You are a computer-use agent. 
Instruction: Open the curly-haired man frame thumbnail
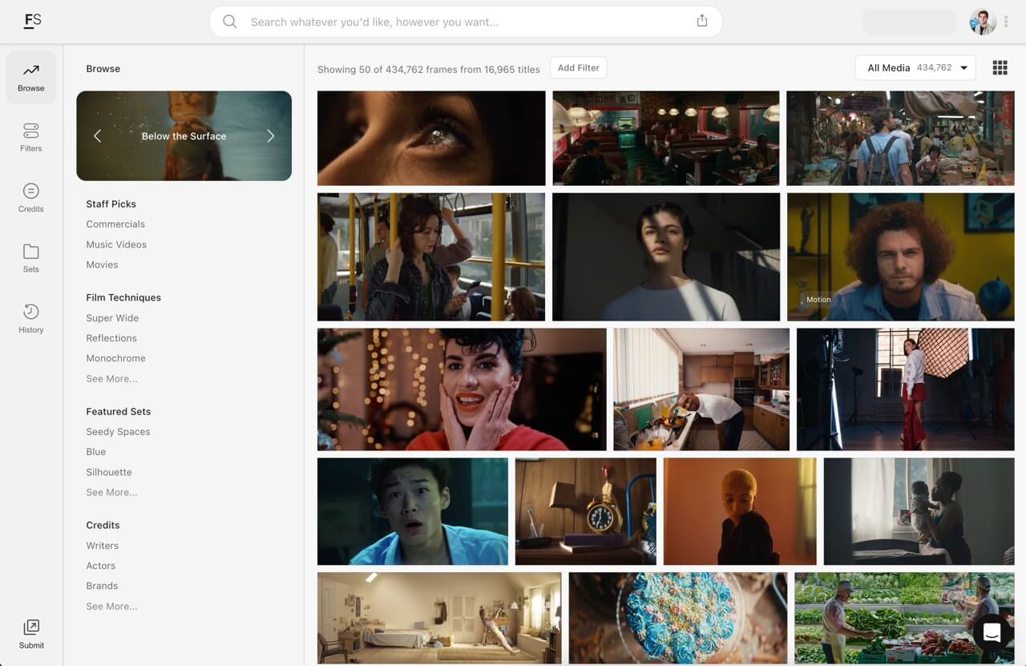point(901,256)
